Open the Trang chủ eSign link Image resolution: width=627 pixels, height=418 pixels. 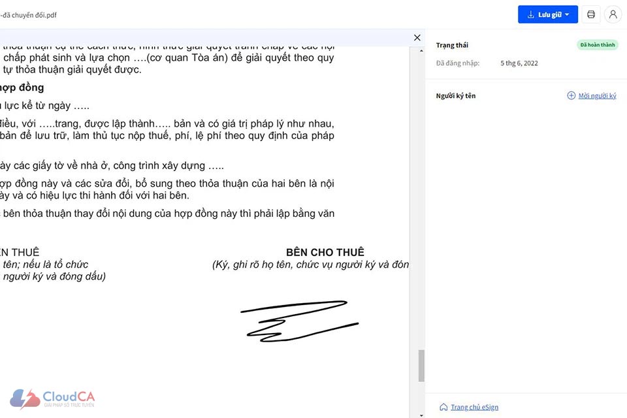click(x=474, y=407)
